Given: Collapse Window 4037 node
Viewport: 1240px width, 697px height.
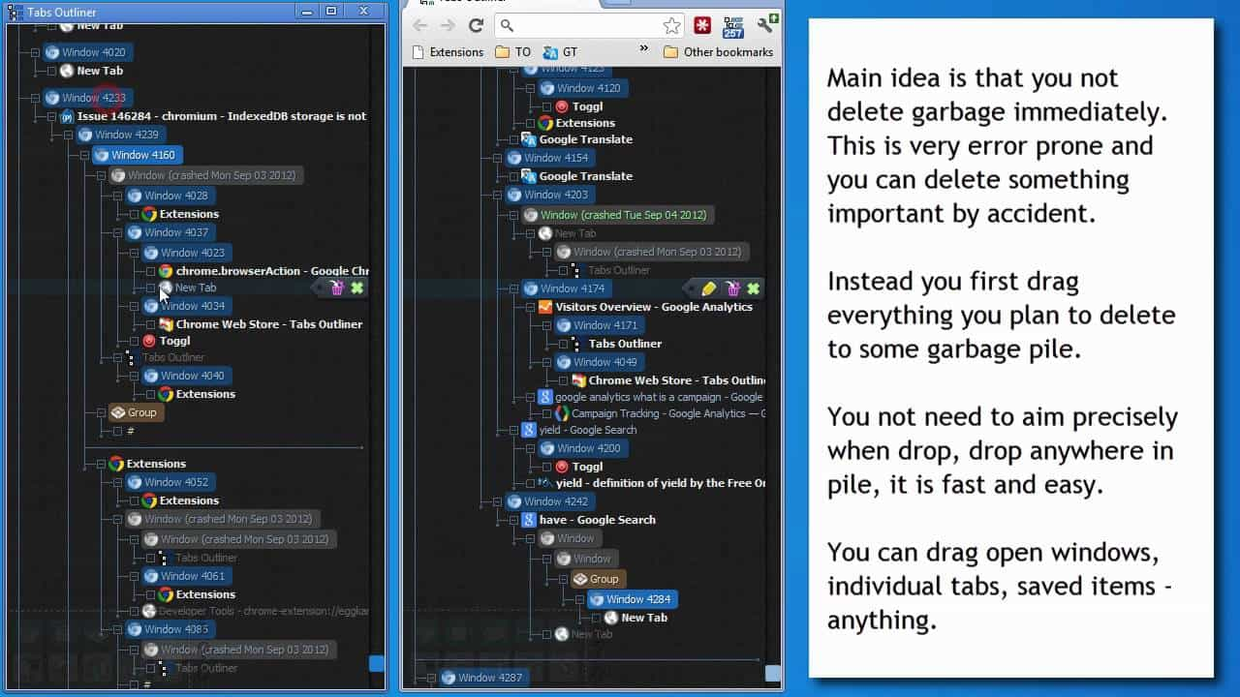Looking at the screenshot, I should tap(117, 232).
